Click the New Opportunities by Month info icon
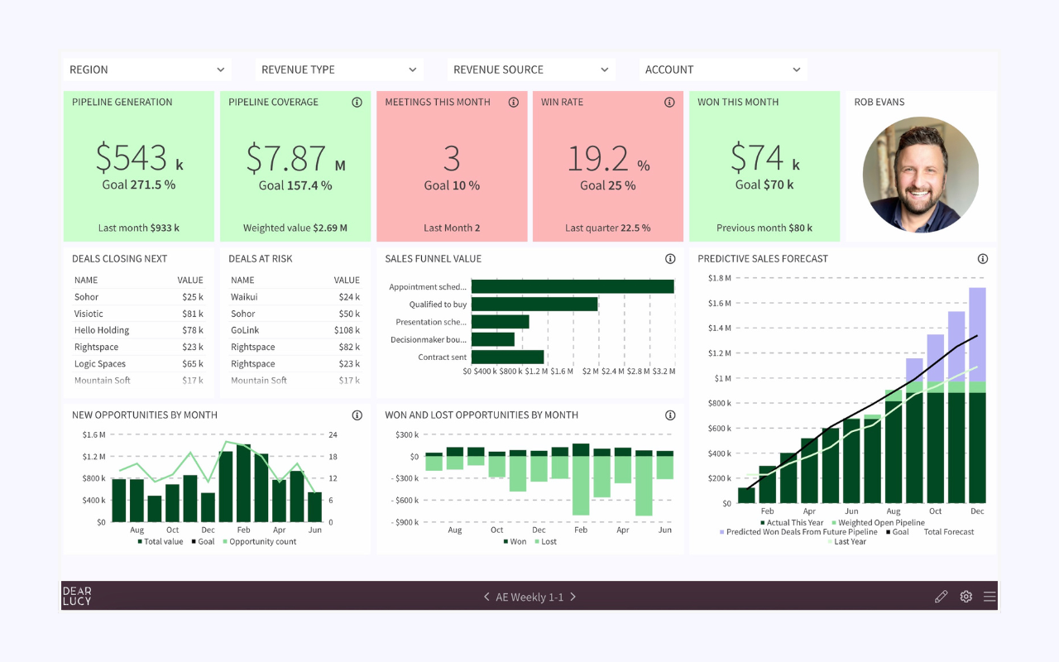1059x662 pixels. pos(357,415)
